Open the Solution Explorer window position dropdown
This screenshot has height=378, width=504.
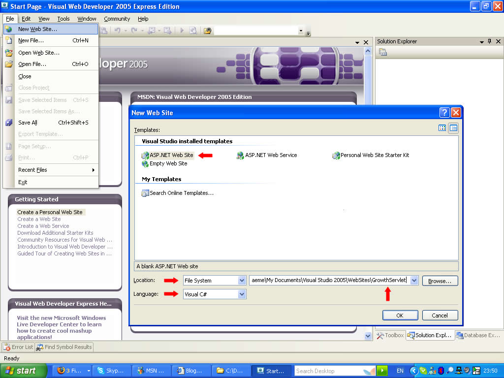(x=481, y=42)
